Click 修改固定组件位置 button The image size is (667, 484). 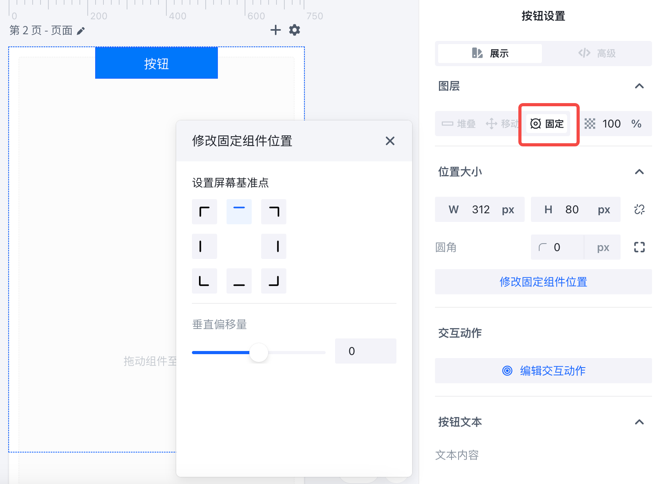pyautogui.click(x=543, y=282)
